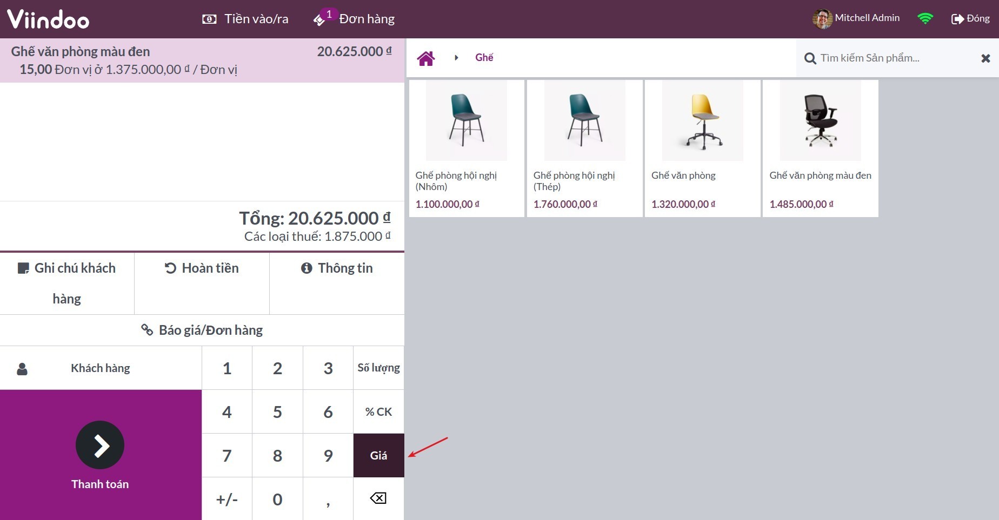Tap numpad key 8
This screenshot has width=999, height=520.
click(x=277, y=456)
